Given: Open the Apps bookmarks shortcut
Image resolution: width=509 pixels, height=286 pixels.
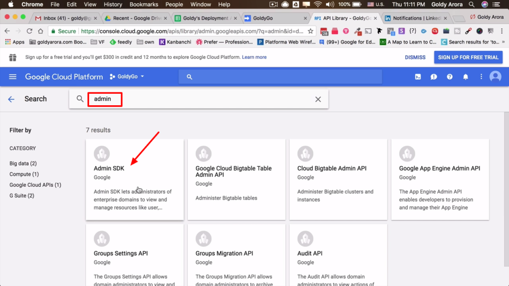Looking at the screenshot, I should (x=15, y=42).
